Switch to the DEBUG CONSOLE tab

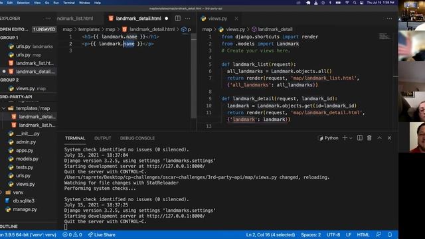point(137,138)
